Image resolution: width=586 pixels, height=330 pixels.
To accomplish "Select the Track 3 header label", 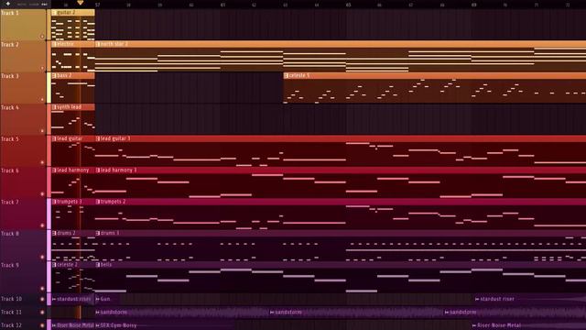I will coord(10,76).
